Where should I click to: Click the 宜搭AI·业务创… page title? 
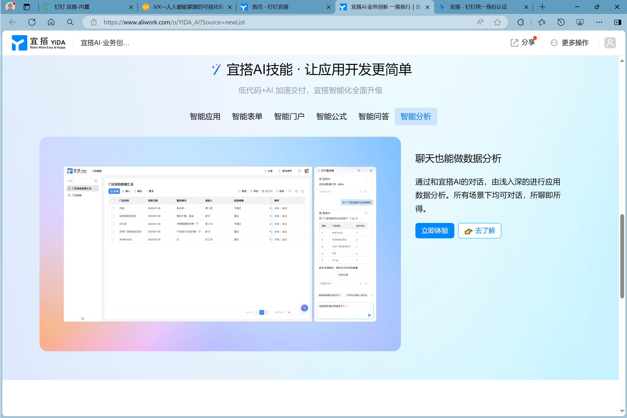coord(105,43)
